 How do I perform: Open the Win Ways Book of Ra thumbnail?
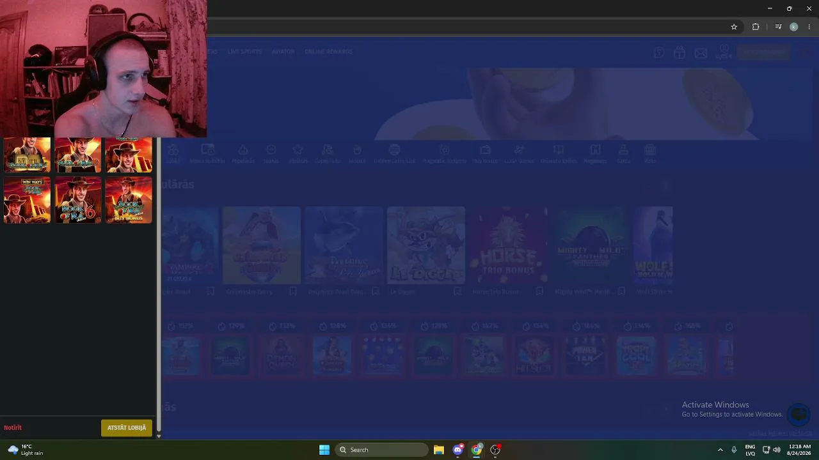point(27,200)
